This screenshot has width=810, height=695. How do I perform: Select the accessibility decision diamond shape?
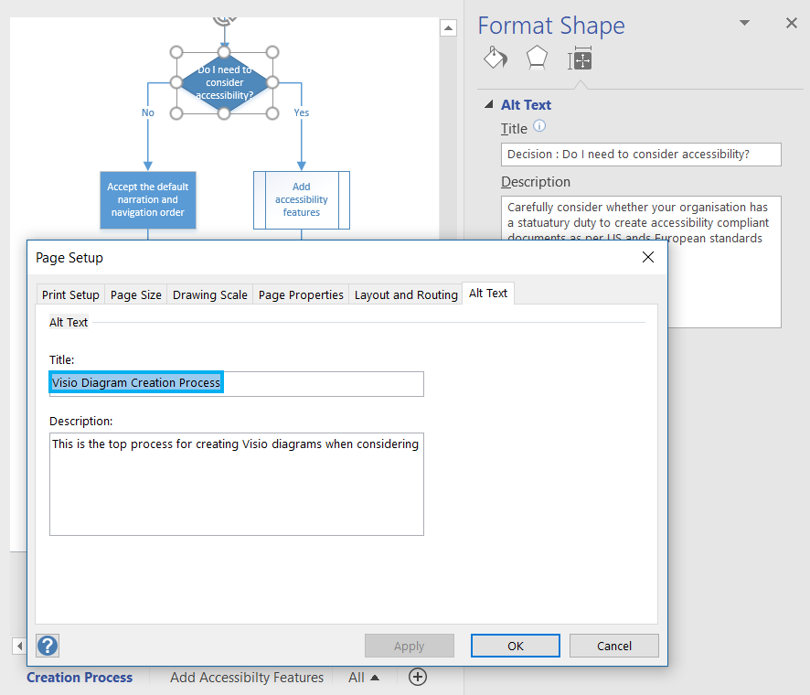coord(224,82)
